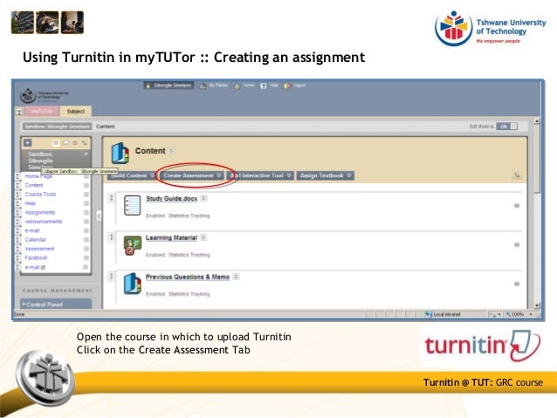Click the Calendar row drag handle
The width and height of the screenshot is (557, 418).
[17, 240]
